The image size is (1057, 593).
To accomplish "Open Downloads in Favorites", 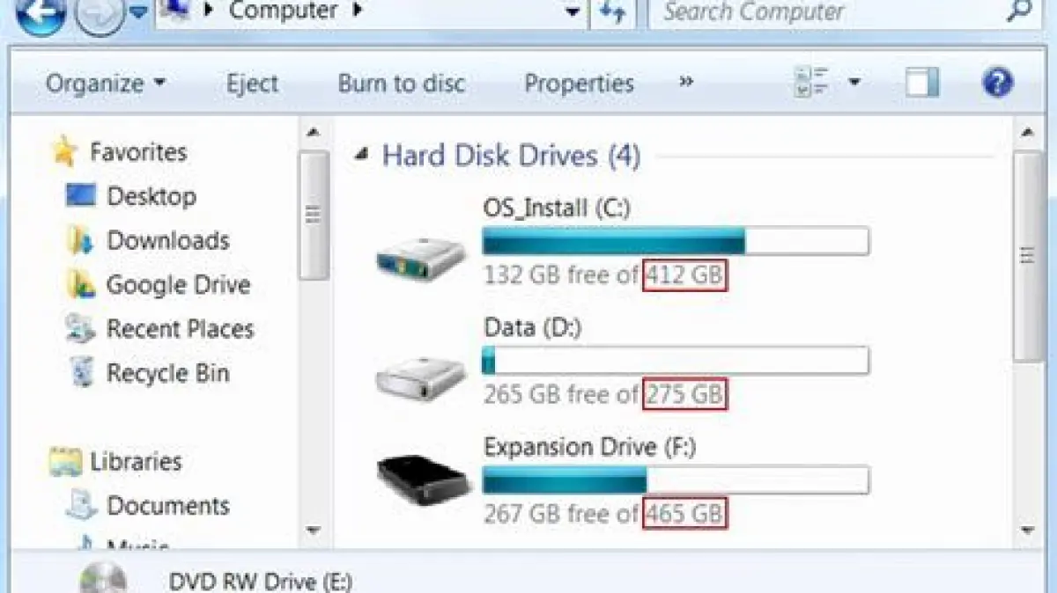I will click(x=167, y=240).
